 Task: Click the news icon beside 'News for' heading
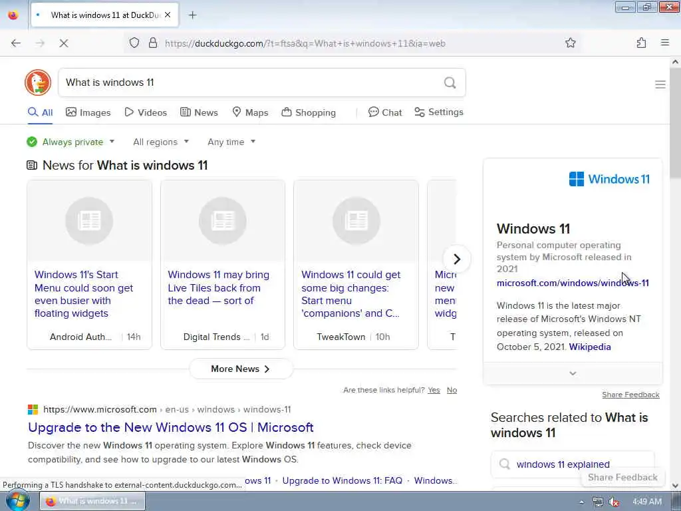click(x=32, y=165)
